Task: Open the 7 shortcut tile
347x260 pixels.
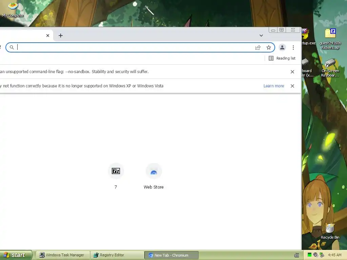Action: (x=116, y=176)
